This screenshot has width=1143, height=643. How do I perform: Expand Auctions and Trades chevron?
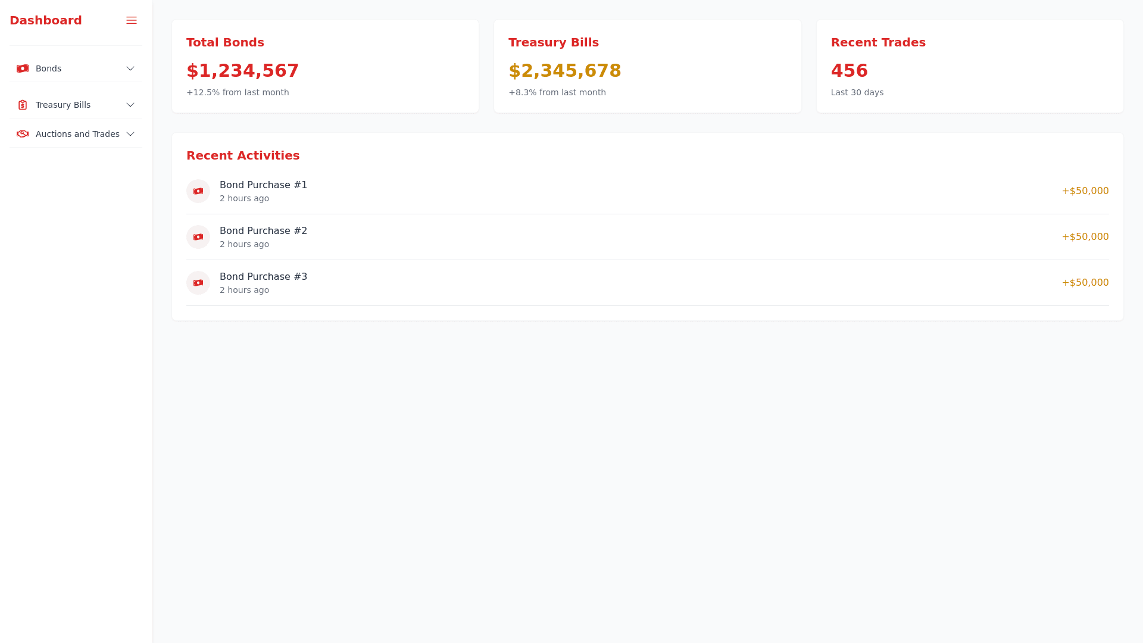pos(130,134)
